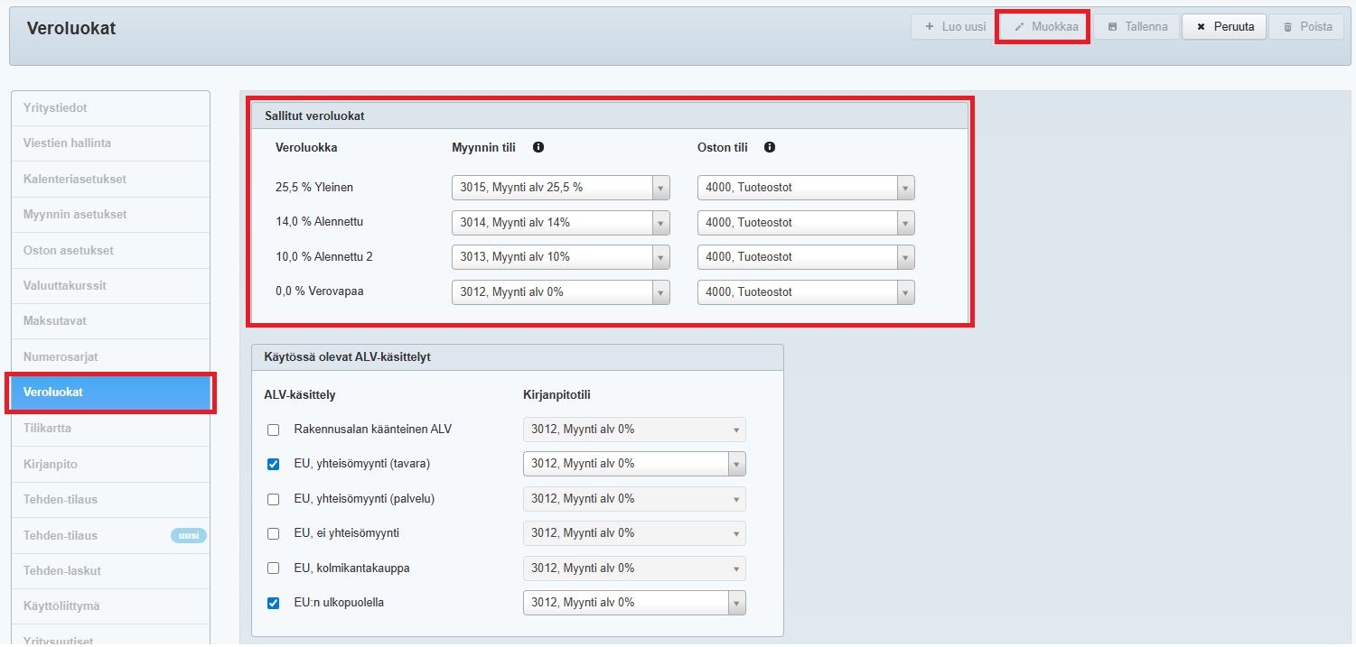Click the Poista trash button
Image resolution: width=1356 pixels, height=647 pixels.
pyautogui.click(x=1306, y=27)
